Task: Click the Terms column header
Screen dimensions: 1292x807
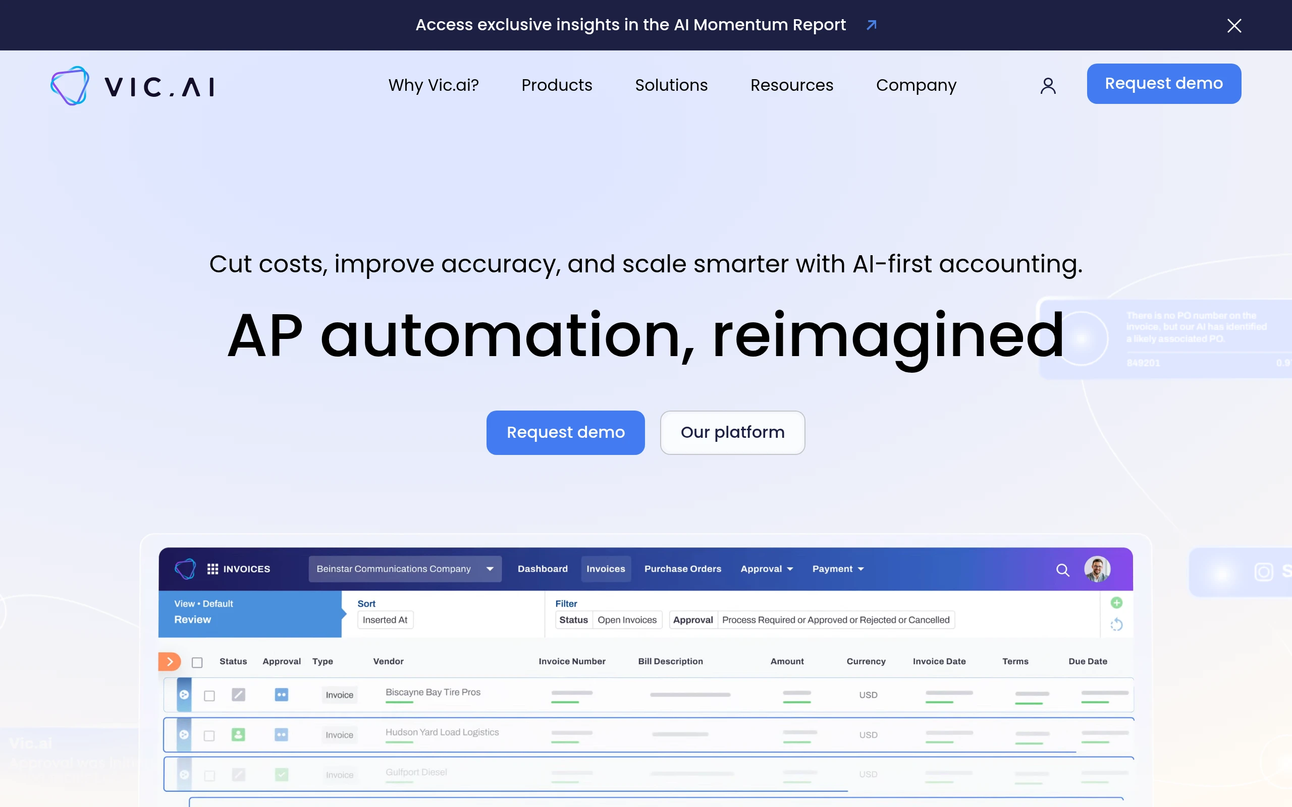Action: (1015, 661)
